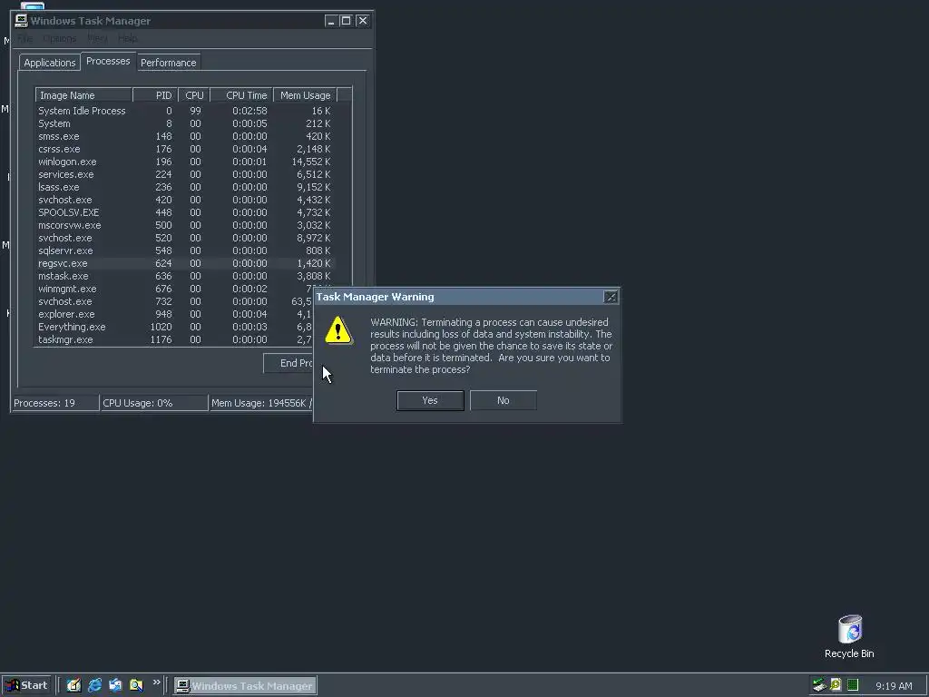Click the network connection tray icon
Screen dimensions: 929x697
(819, 685)
